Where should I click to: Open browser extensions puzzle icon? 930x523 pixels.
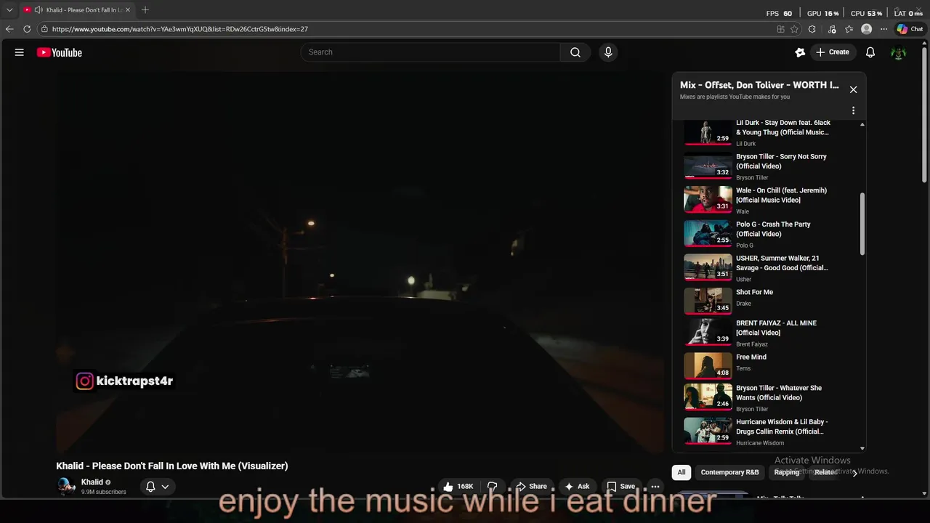click(x=812, y=29)
